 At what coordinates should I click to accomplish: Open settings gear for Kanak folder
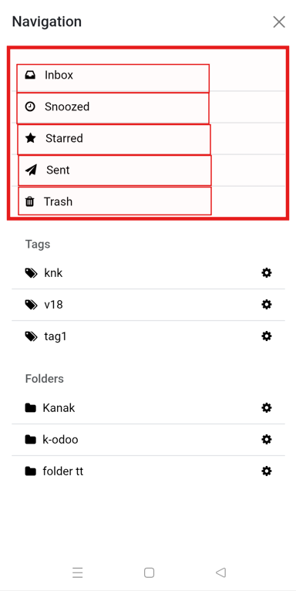[267, 408]
